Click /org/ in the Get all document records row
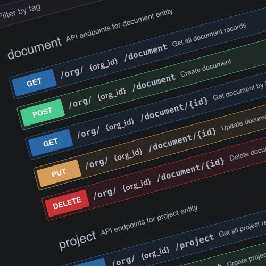 point(72,73)
